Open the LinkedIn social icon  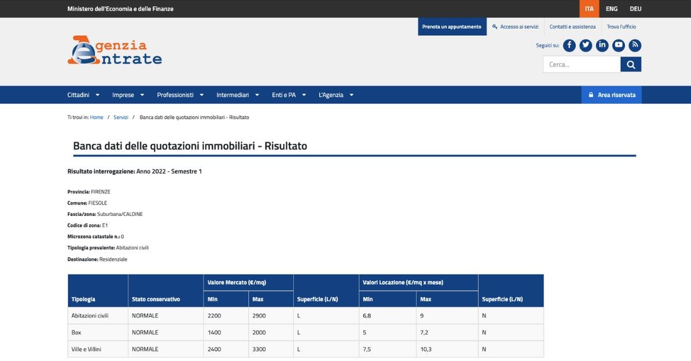click(602, 45)
